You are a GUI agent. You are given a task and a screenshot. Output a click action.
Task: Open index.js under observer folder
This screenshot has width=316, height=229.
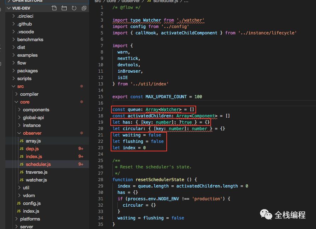[x=34, y=156]
